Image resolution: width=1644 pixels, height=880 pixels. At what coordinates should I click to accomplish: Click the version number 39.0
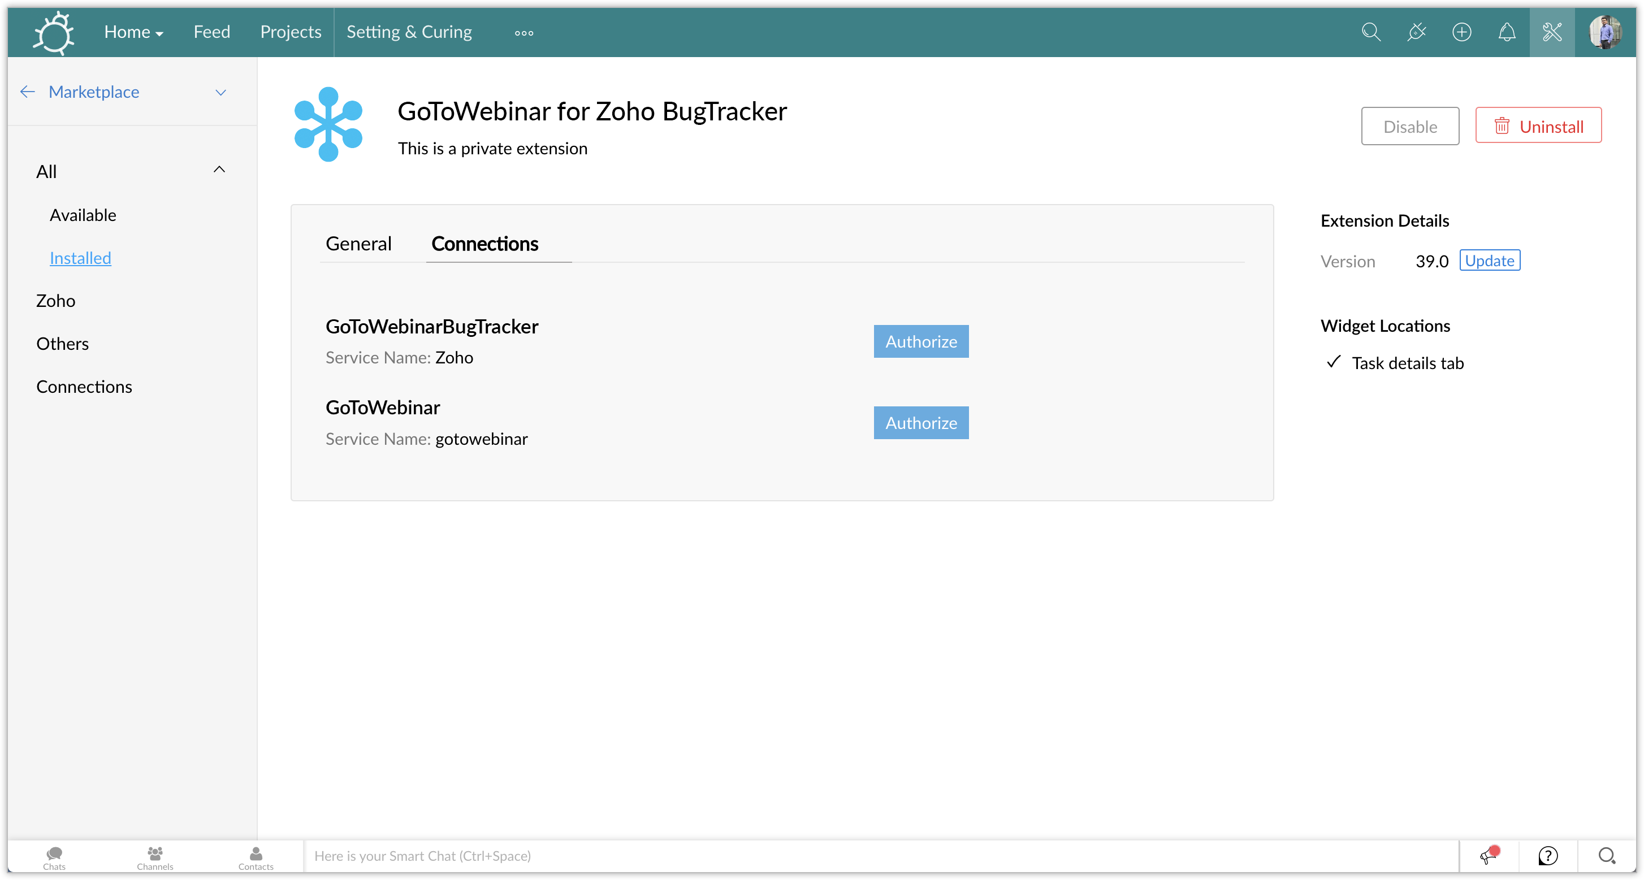tap(1431, 261)
